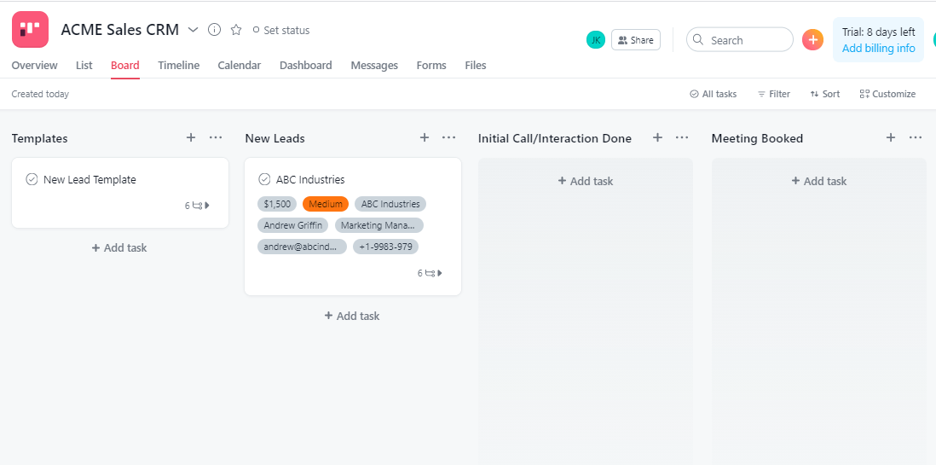Toggle the All tasks completion filter

click(x=713, y=94)
